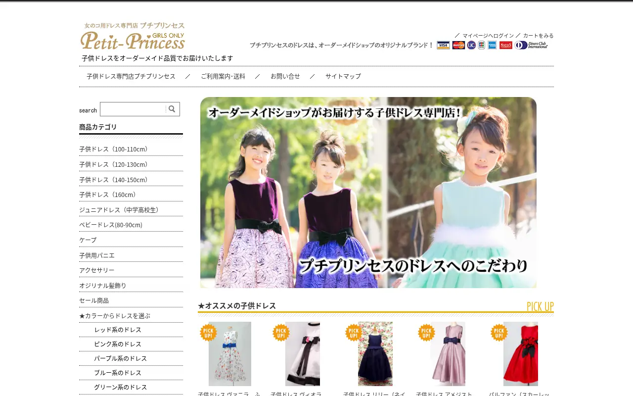The width and height of the screenshot is (633, 396).
Task: Open ご利用案内･送料 nav item
Action: coord(223,76)
